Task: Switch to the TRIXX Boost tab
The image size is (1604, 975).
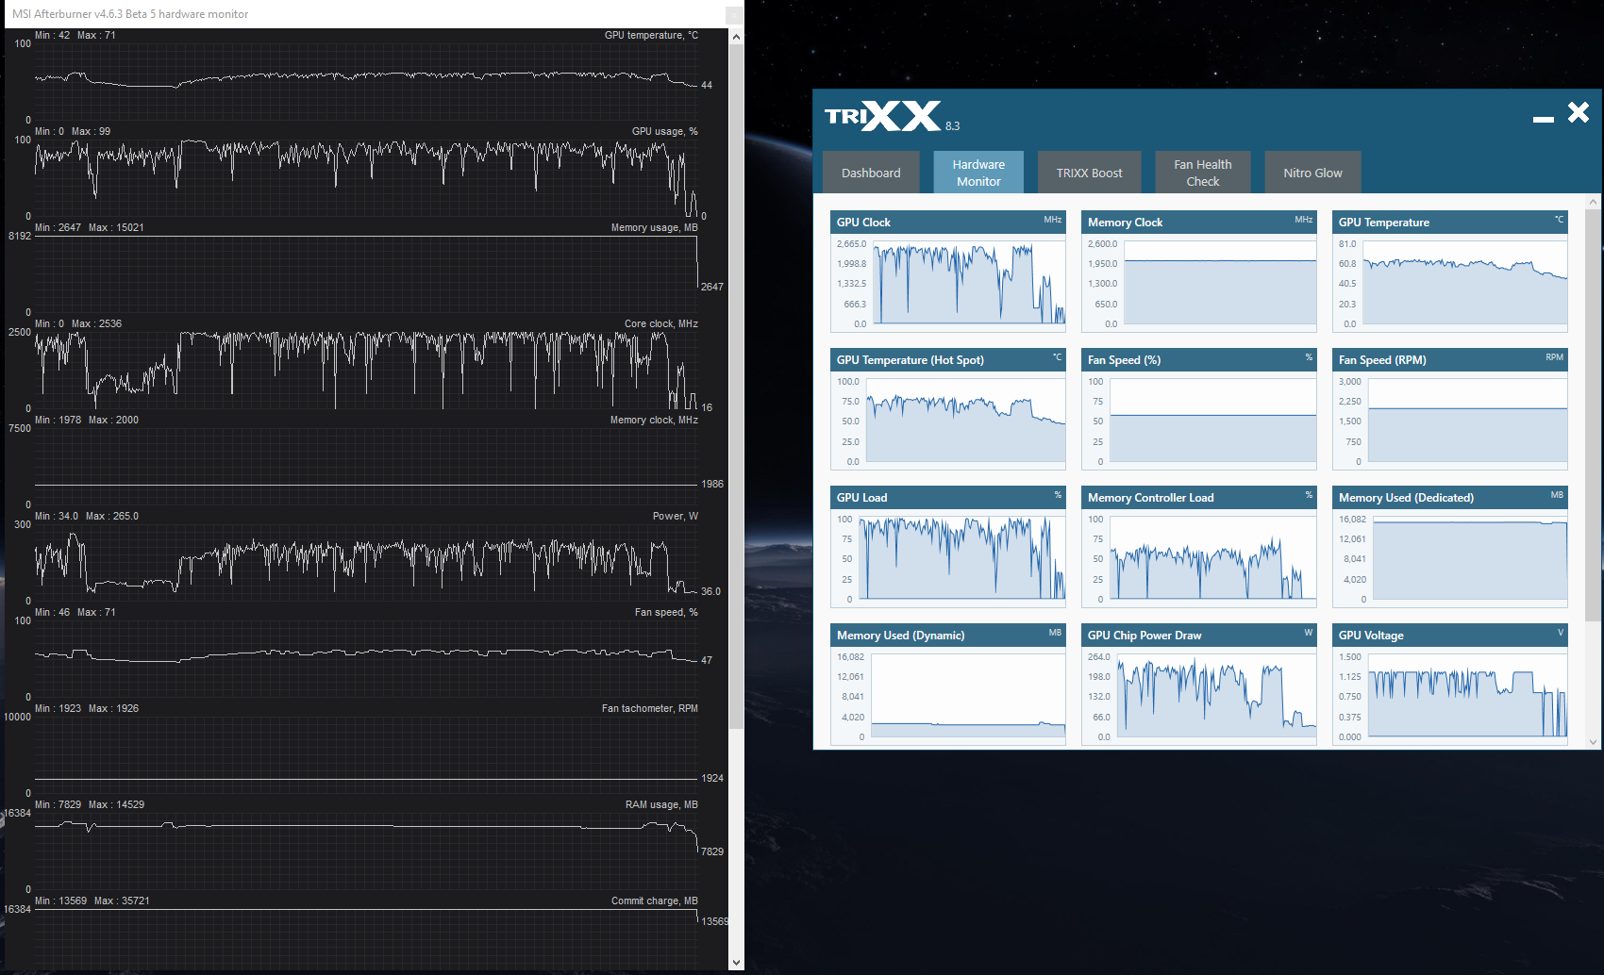Action: (x=1089, y=173)
